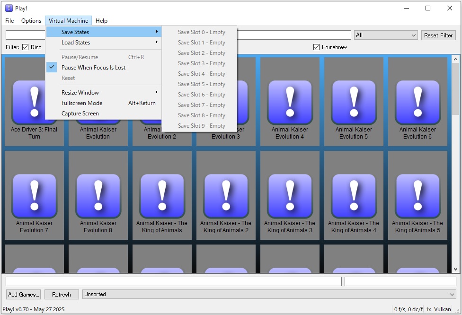This screenshot has height=315, width=462.
Task: Click the scrollbar down arrow
Action: 455,269
